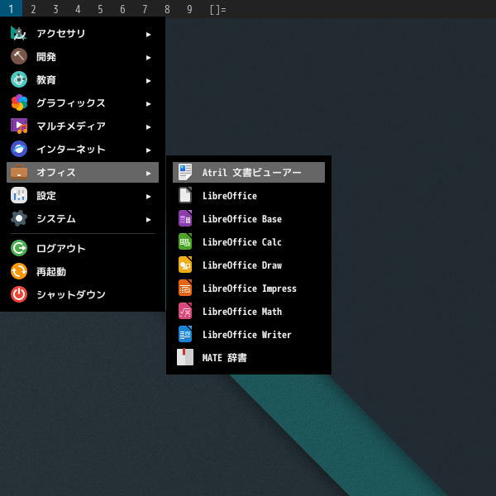
Task: Click the Atril document viewer icon
Action: [x=185, y=173]
